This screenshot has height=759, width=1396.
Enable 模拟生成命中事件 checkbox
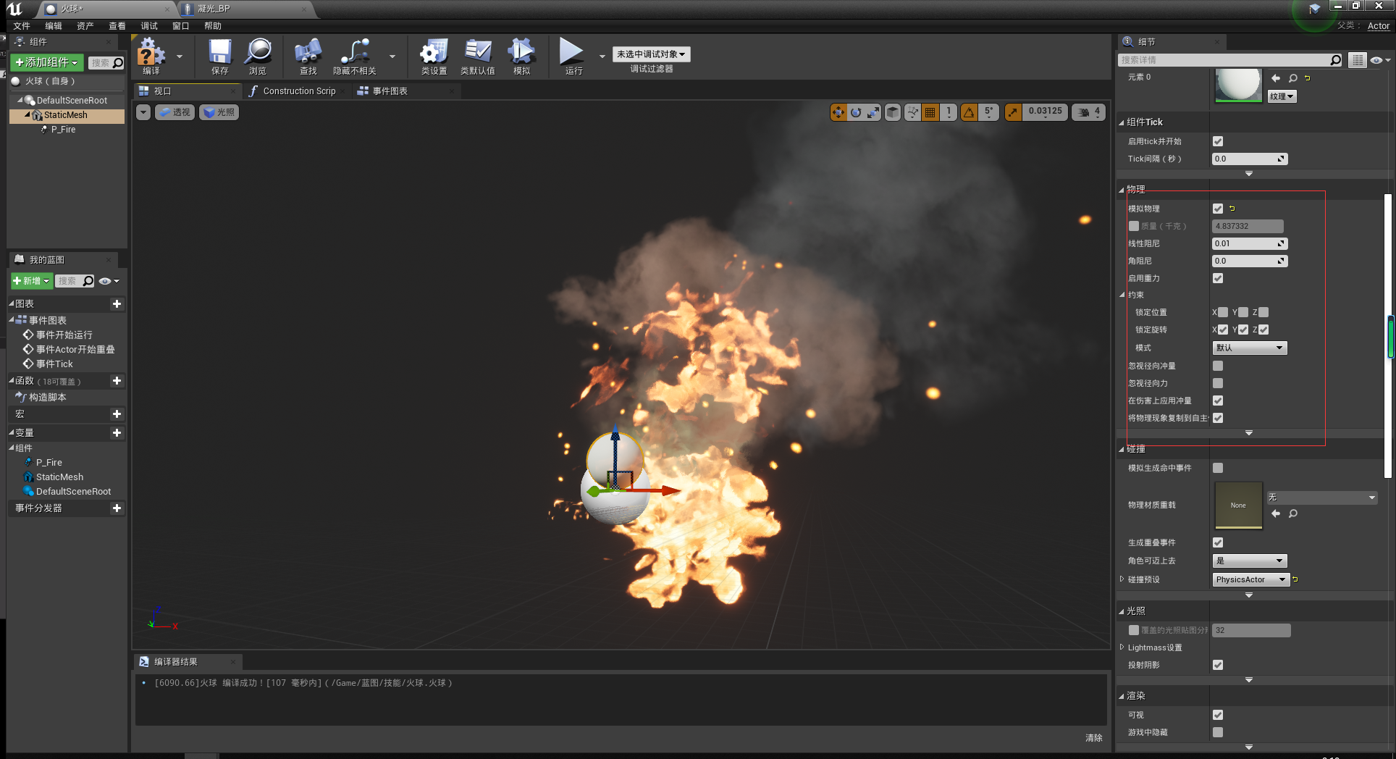click(x=1218, y=468)
